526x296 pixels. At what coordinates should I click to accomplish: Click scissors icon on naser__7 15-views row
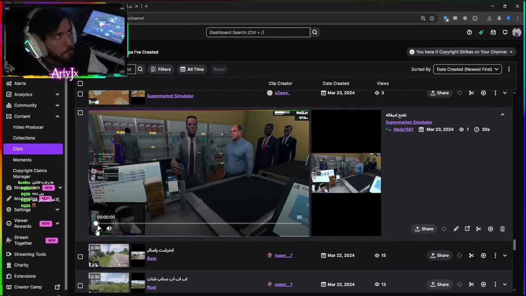pyautogui.click(x=471, y=255)
